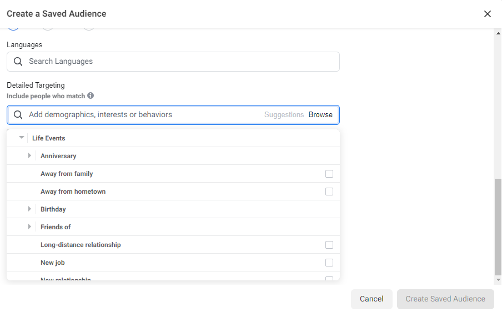Expand the Anniversary subcategory
This screenshot has height=312, width=502.
point(30,156)
